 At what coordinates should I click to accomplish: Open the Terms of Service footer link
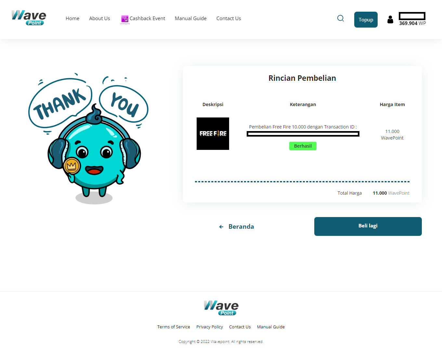pyautogui.click(x=174, y=327)
